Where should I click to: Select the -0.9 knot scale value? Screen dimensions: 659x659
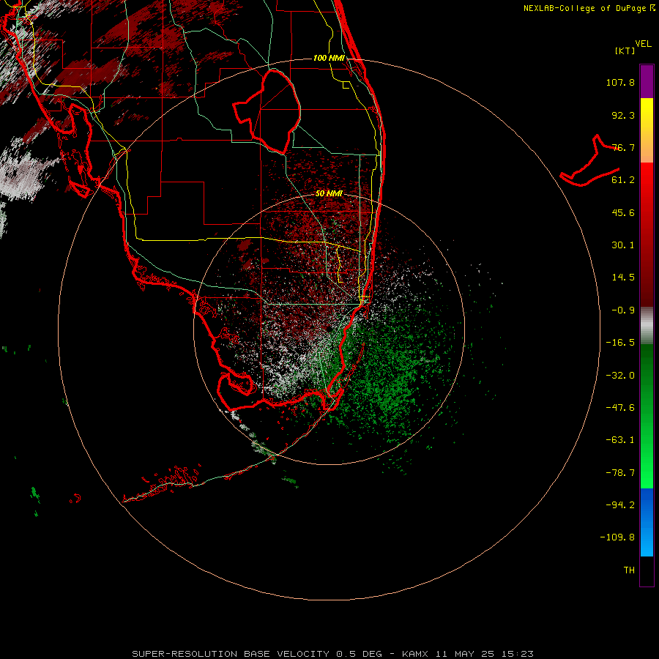[x=623, y=310]
